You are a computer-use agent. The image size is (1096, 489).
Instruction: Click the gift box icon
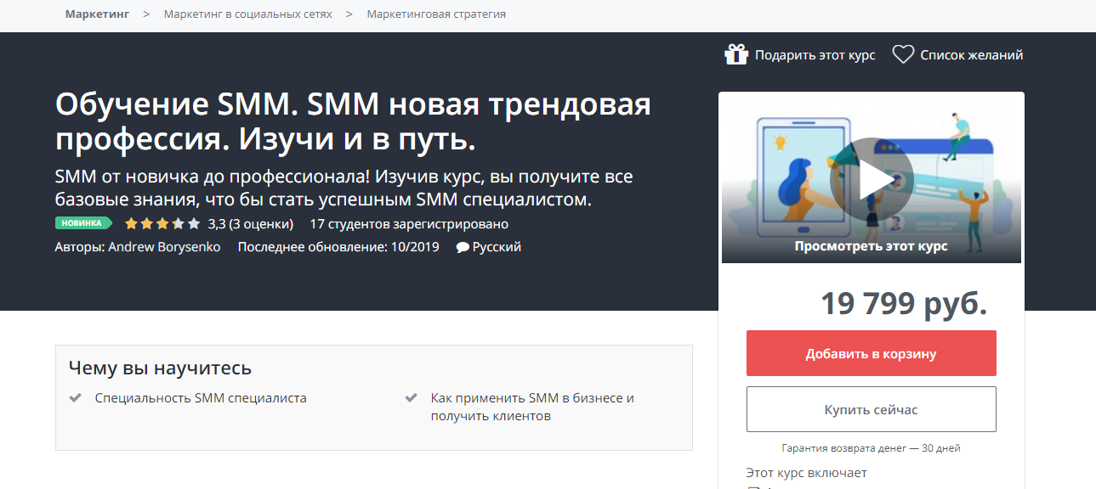pyautogui.click(x=735, y=54)
